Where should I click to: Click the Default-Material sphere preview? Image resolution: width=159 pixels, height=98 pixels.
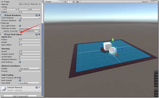click(x=4, y=89)
